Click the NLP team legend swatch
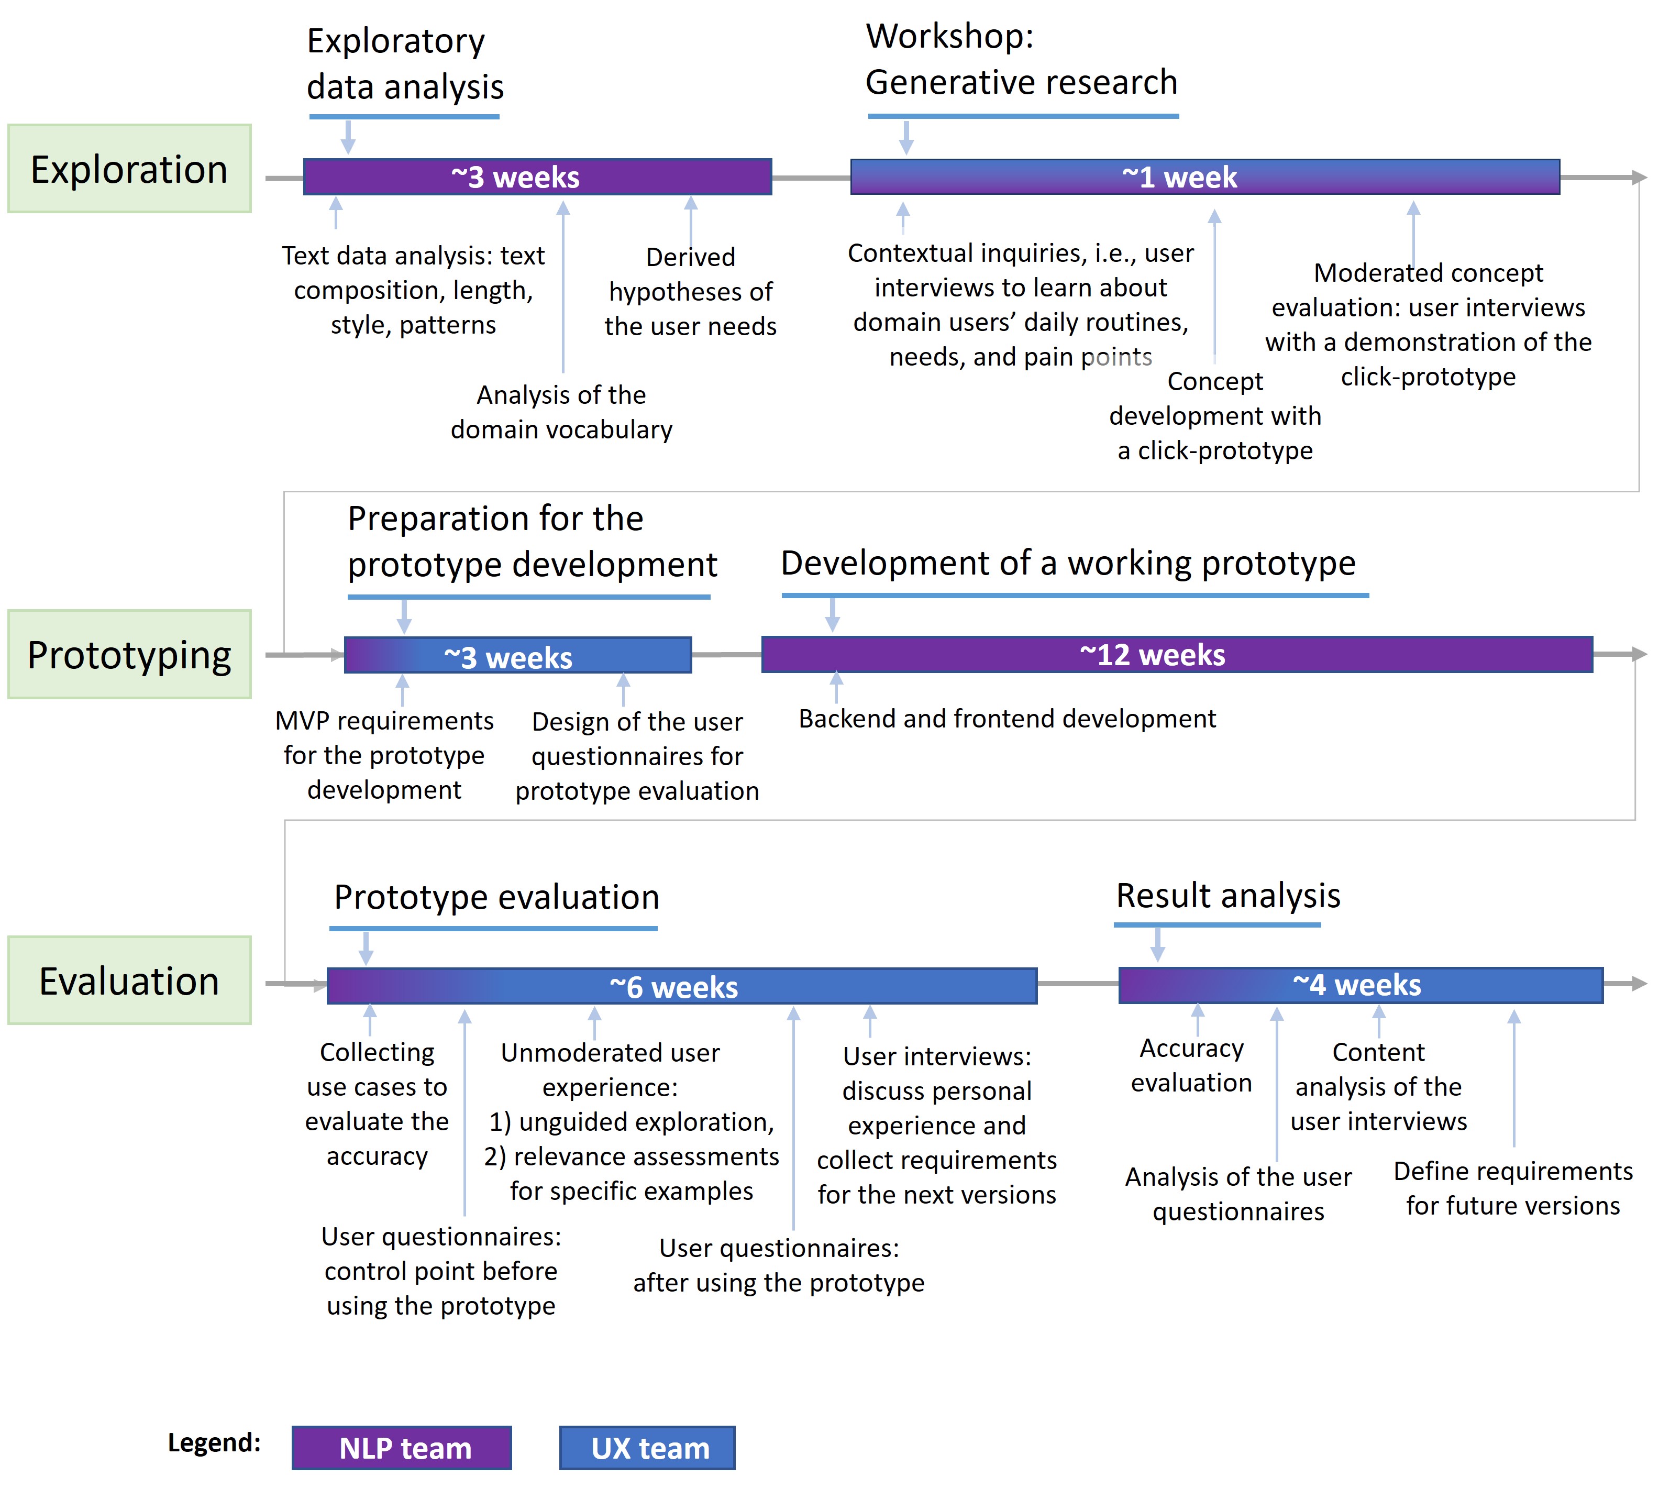The width and height of the screenshot is (1670, 1488). pyautogui.click(x=401, y=1448)
